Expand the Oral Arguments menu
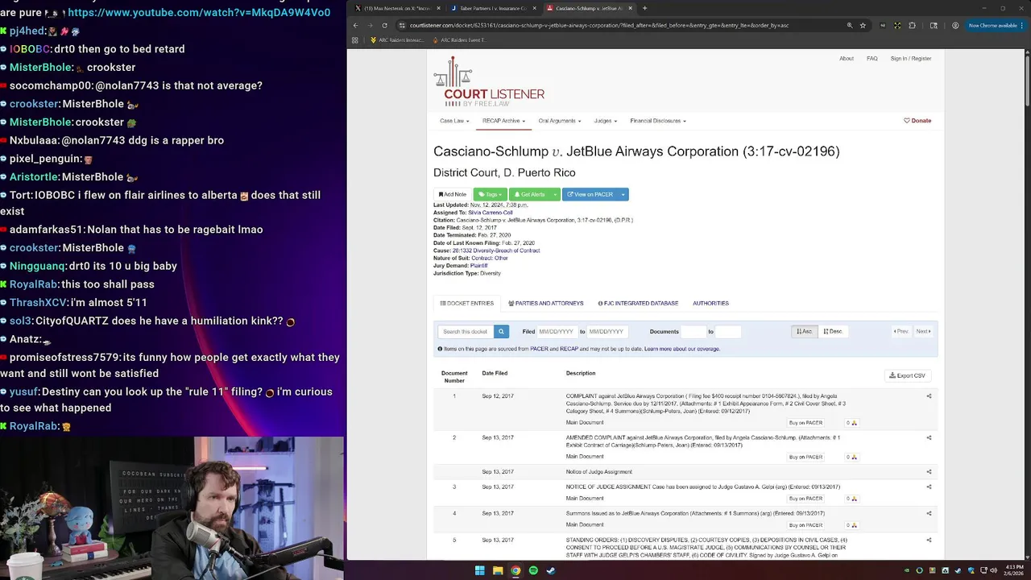Viewport: 1031px width, 580px height. [x=559, y=121]
